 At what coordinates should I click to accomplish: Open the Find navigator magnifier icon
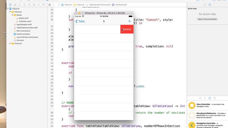click(20, 5)
